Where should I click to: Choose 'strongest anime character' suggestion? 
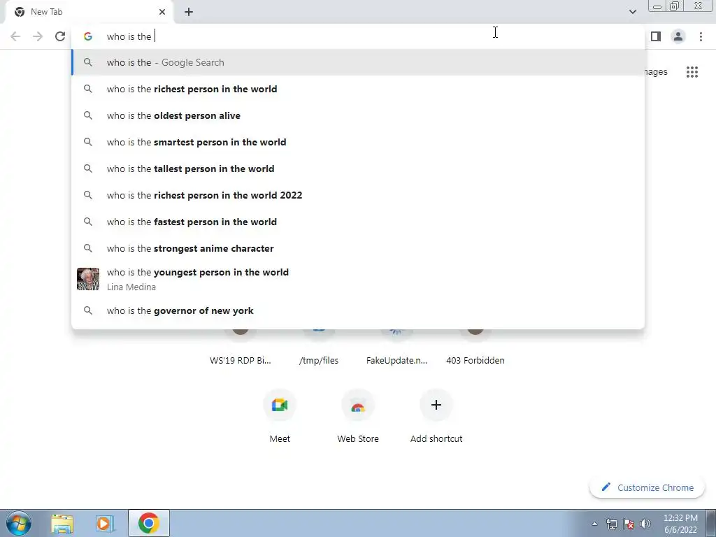click(x=358, y=248)
